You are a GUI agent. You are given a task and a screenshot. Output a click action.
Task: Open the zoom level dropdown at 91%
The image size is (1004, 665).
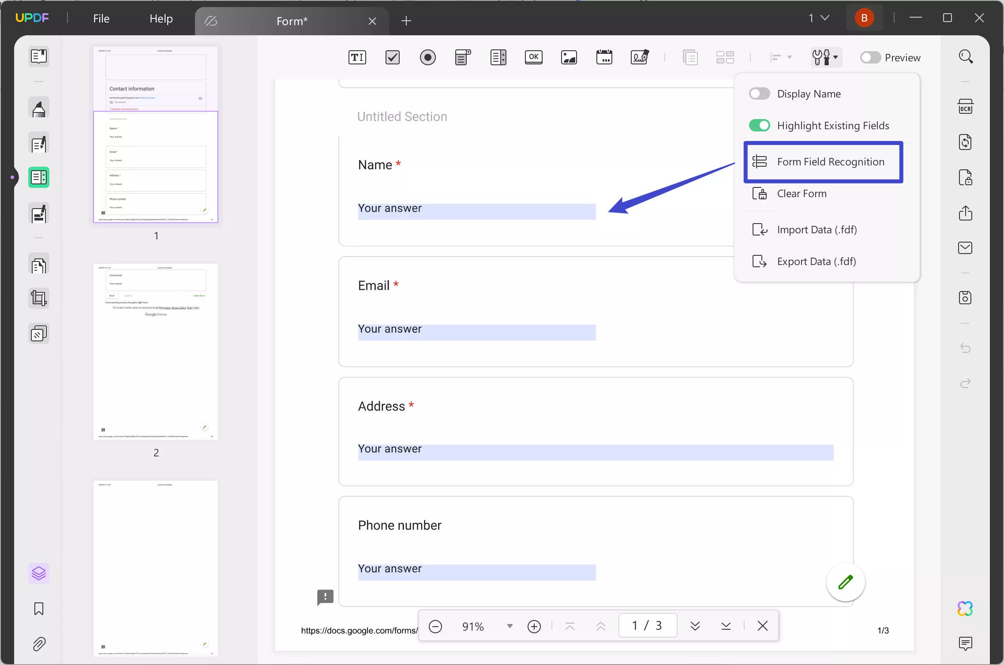click(x=510, y=626)
